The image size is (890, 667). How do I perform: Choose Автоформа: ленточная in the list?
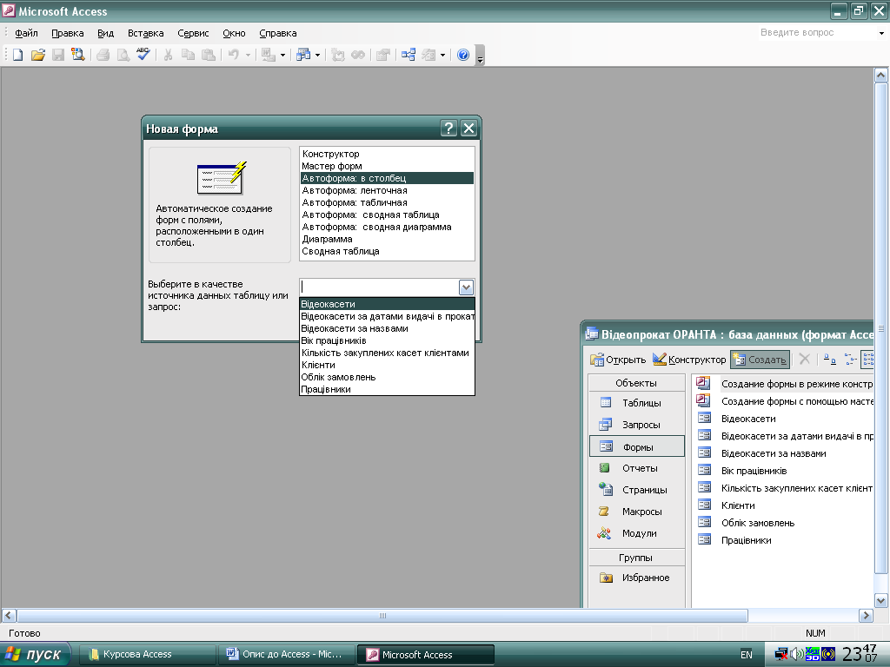[x=387, y=190]
